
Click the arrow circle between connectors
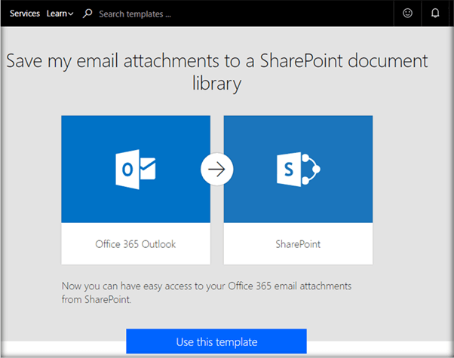click(216, 170)
